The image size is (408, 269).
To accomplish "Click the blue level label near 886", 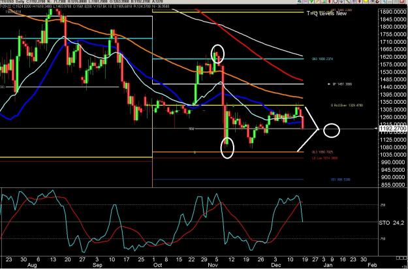I will point(340,180).
